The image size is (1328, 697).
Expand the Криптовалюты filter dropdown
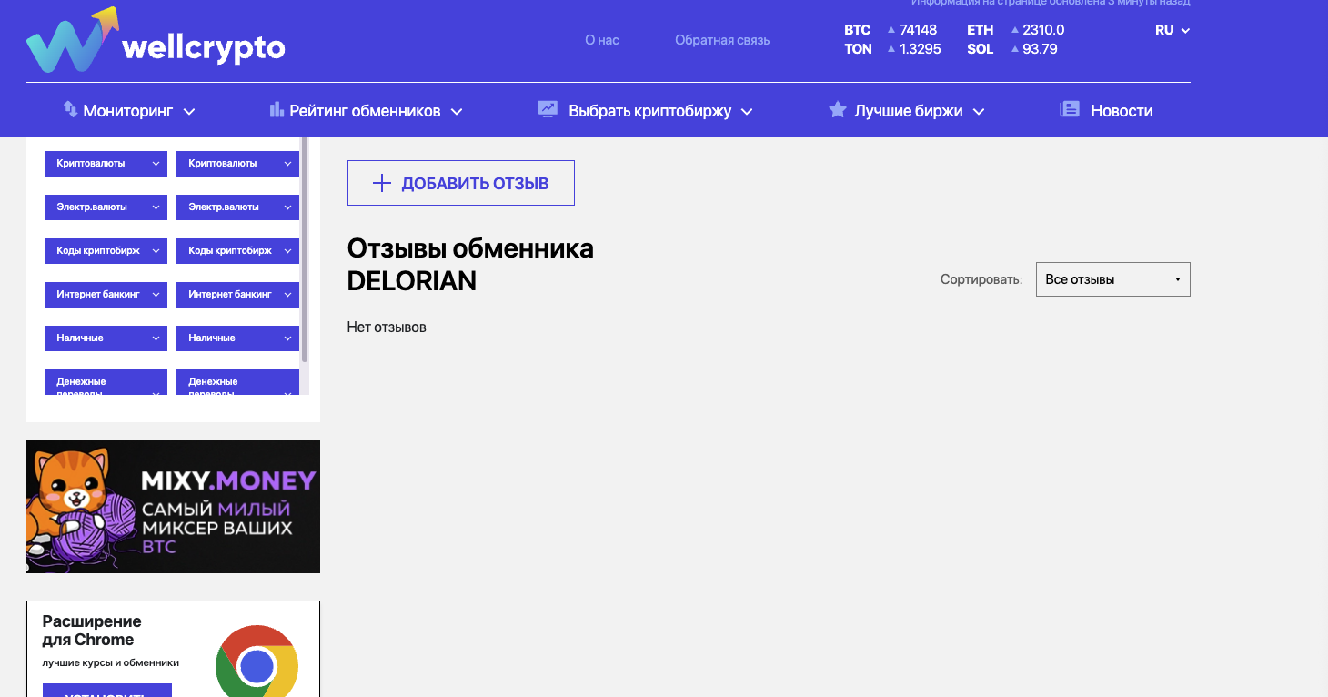click(x=106, y=163)
